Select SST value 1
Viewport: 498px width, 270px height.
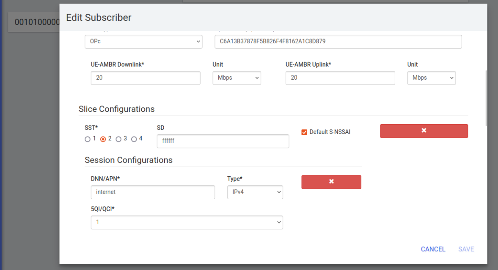[88, 139]
